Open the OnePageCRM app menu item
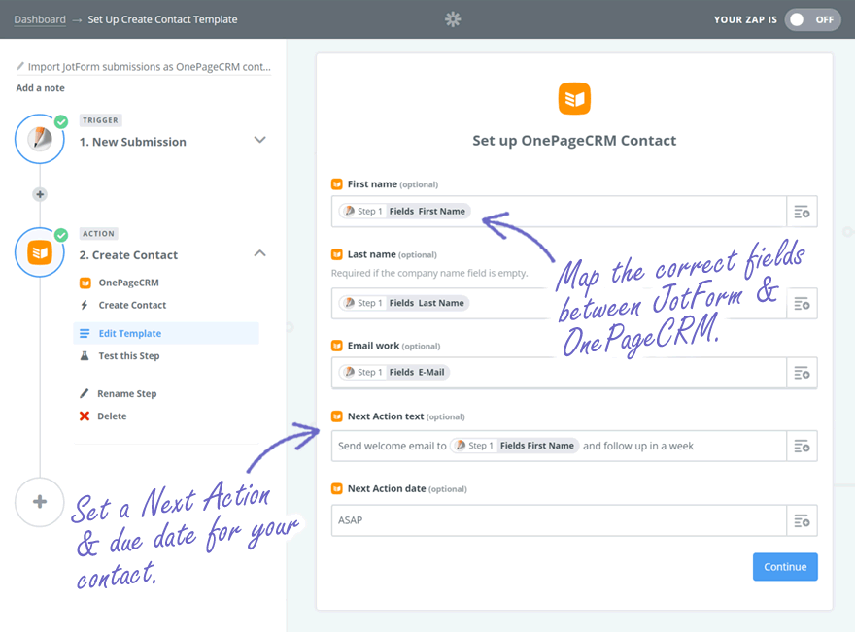The image size is (855, 632). click(x=128, y=283)
